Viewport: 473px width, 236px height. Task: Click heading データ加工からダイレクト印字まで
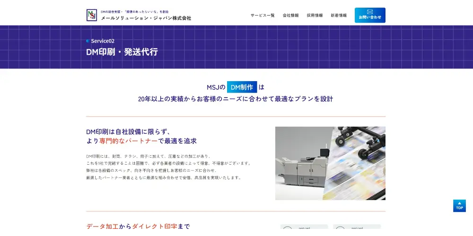pyautogui.click(x=138, y=227)
